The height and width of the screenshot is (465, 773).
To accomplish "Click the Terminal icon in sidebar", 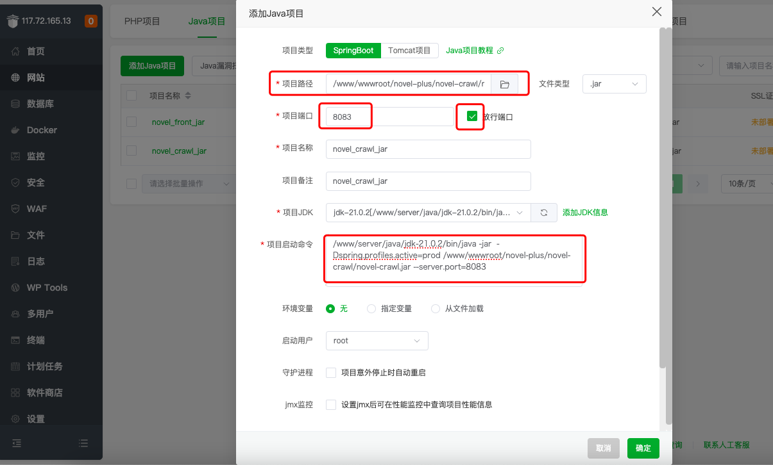I will (15, 340).
